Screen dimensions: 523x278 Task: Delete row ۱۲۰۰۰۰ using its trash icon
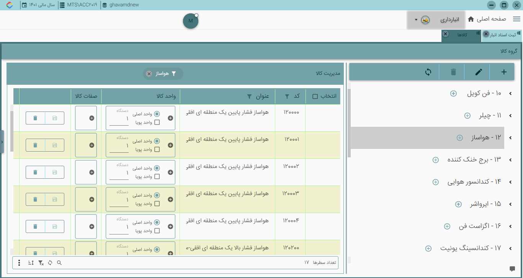point(35,118)
